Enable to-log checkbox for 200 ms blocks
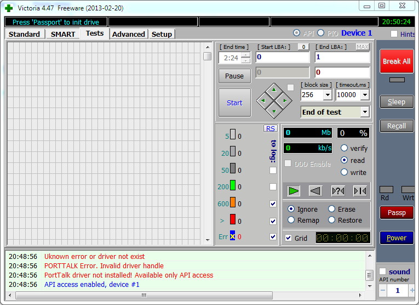The height and width of the screenshot is (305, 419). click(273, 187)
